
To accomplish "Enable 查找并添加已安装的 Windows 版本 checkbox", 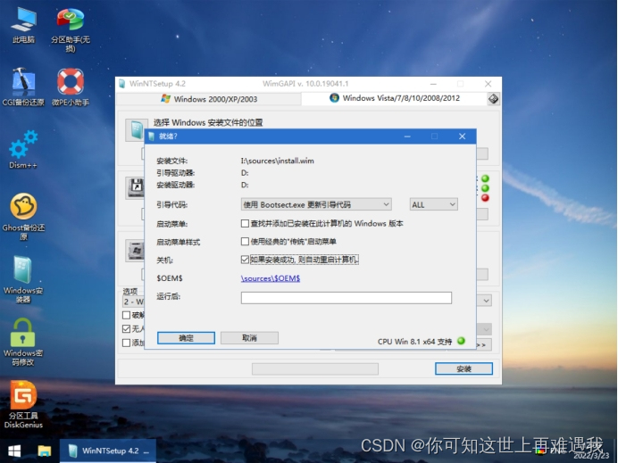I will coord(245,224).
